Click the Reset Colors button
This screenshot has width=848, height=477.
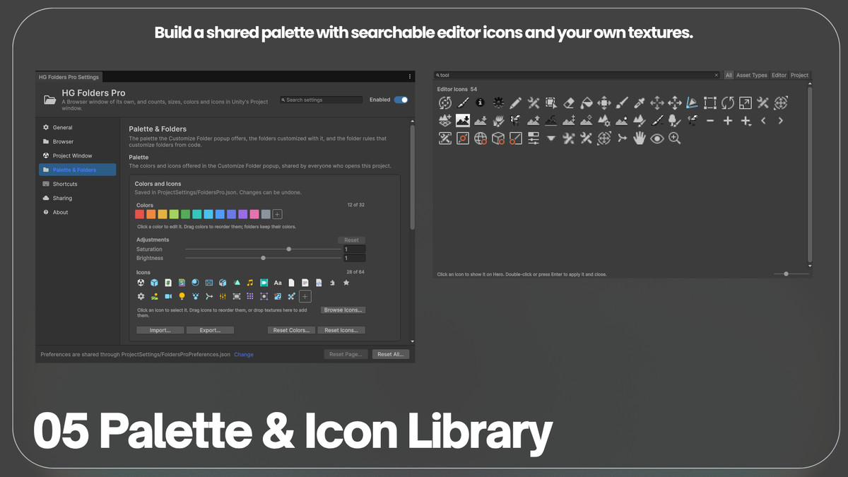tap(291, 330)
